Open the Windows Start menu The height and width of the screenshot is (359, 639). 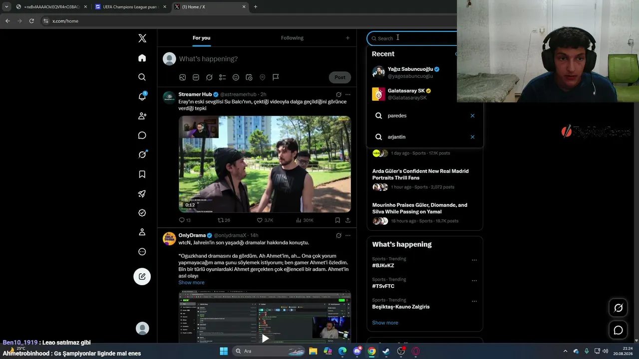coord(224,351)
